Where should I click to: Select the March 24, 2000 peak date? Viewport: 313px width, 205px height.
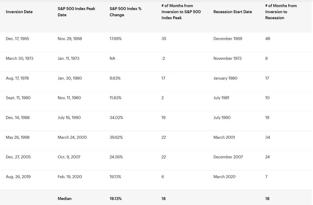point(73,137)
